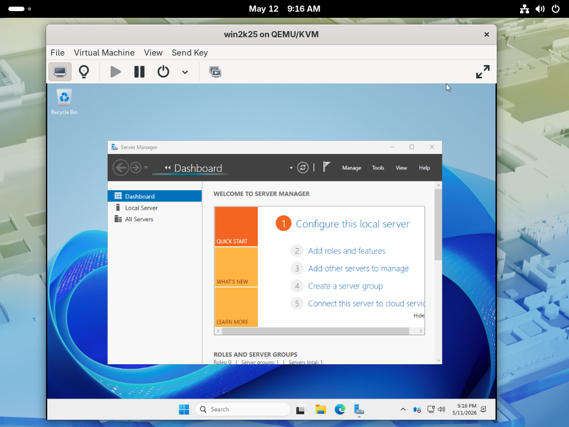Open Server Manager View menu

401,168
